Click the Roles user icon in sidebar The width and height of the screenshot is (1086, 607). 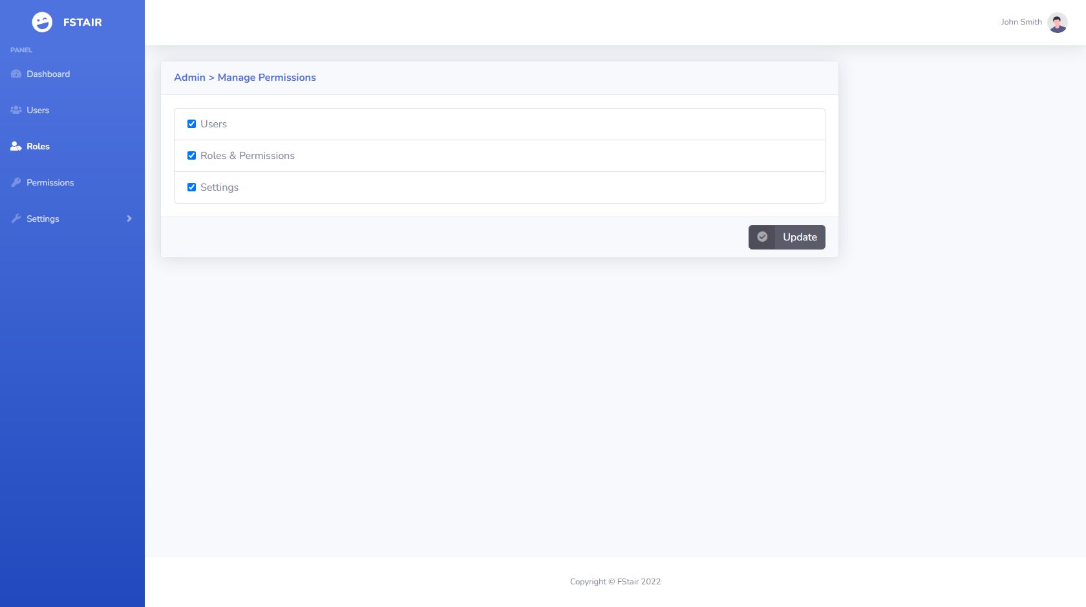(16, 147)
